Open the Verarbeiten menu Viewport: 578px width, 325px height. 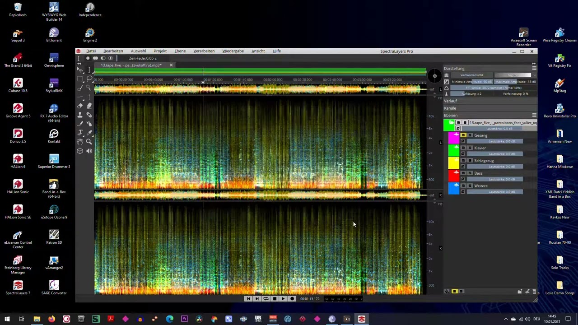(x=204, y=51)
